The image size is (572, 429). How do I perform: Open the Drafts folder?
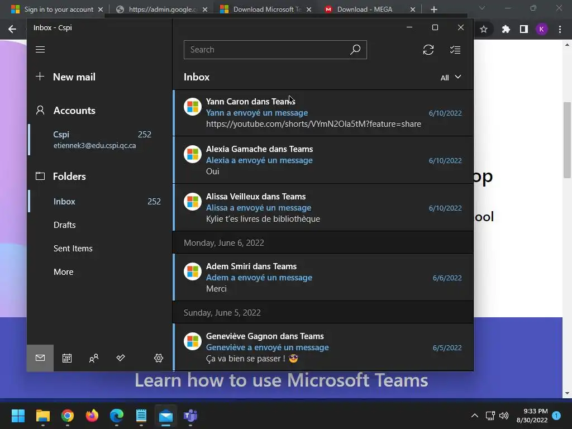[65, 225]
